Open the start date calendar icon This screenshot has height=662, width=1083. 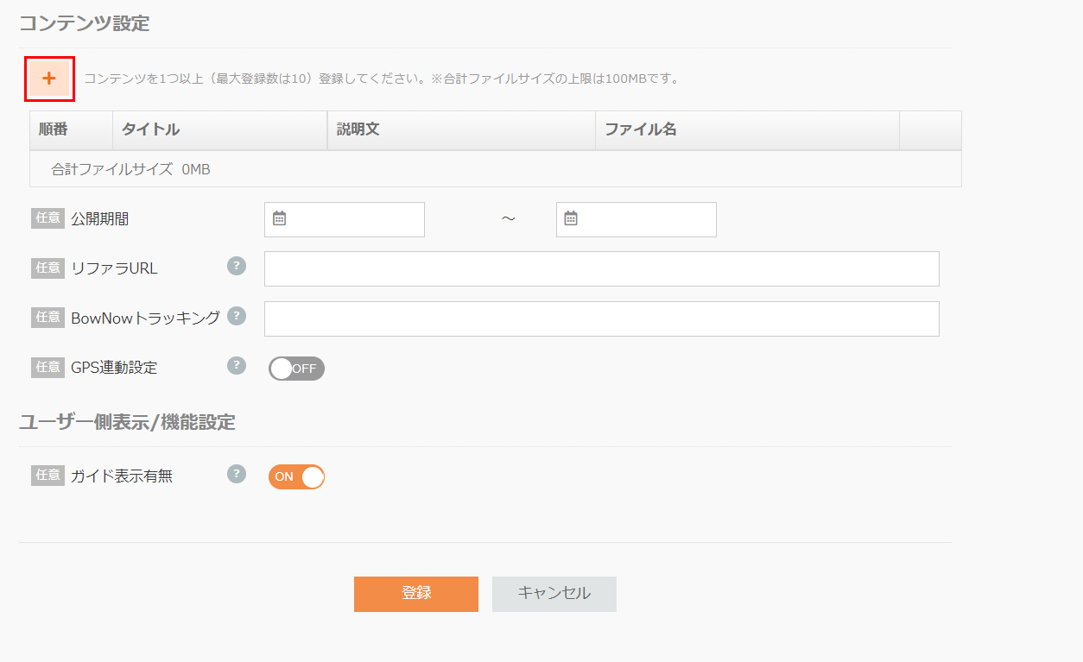(x=279, y=218)
